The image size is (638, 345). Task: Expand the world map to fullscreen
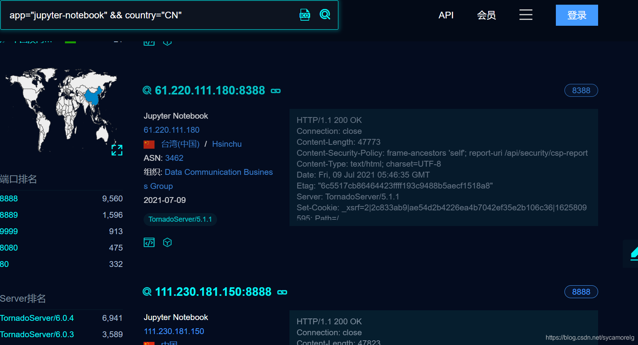[x=117, y=150]
